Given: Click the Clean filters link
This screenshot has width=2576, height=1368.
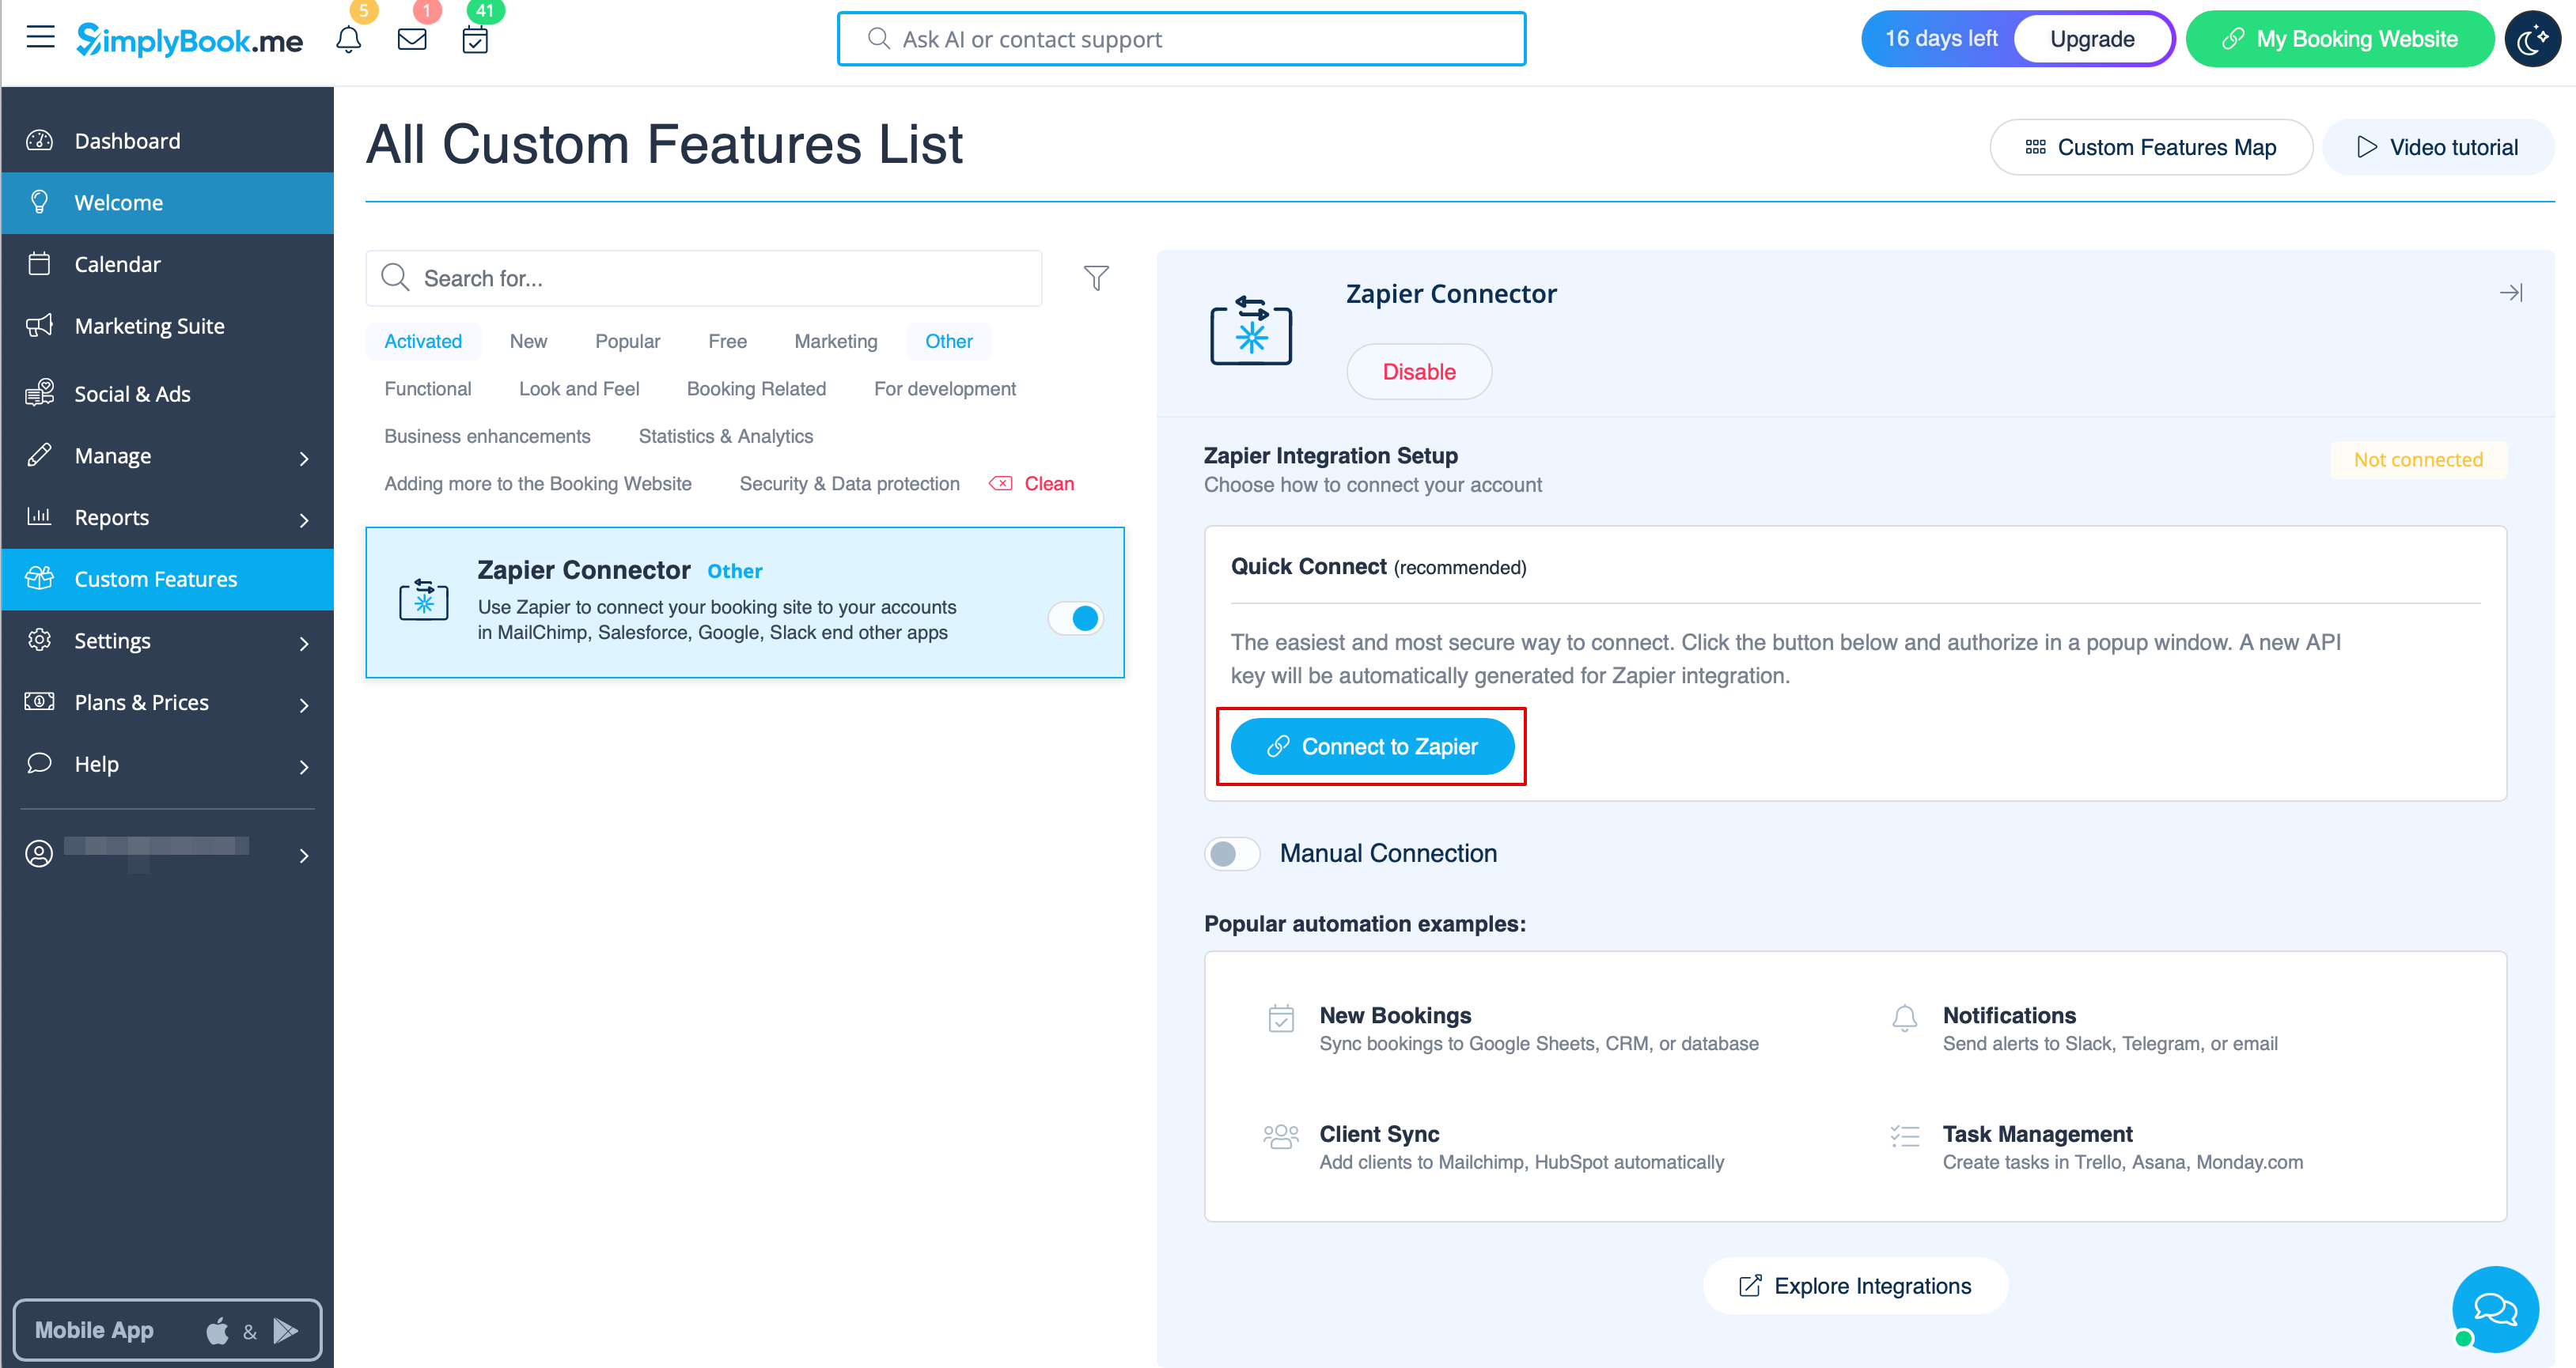Looking at the screenshot, I should click(x=1047, y=484).
